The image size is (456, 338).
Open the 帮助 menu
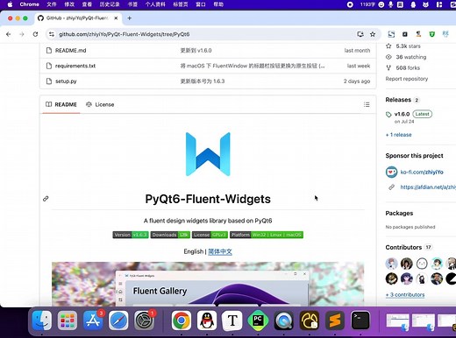coord(218,4)
